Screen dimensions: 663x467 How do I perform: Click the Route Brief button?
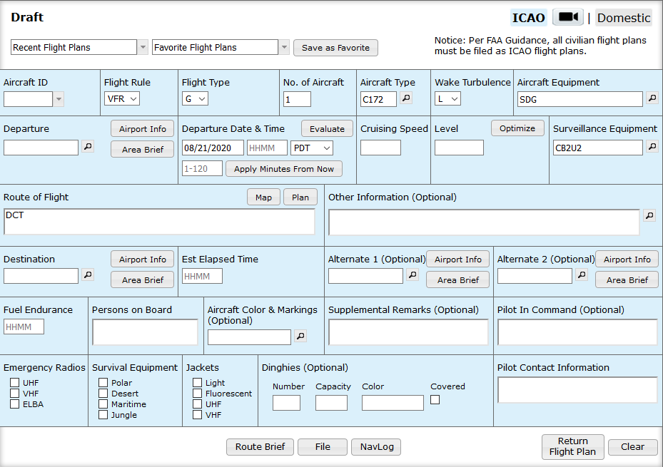click(x=260, y=447)
